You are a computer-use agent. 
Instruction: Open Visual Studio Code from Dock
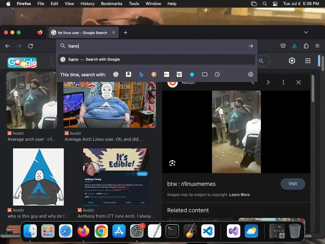(x=208, y=231)
